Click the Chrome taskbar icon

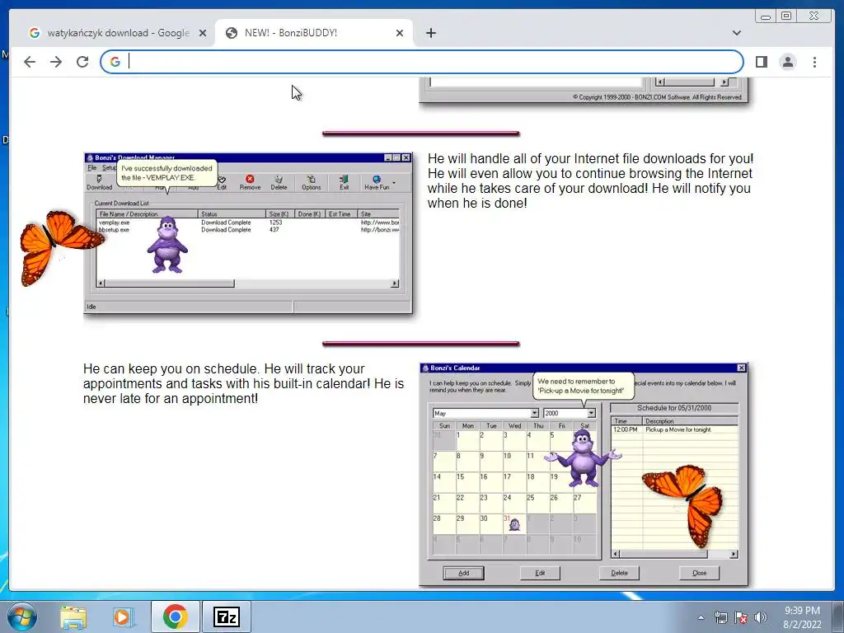coord(175,617)
